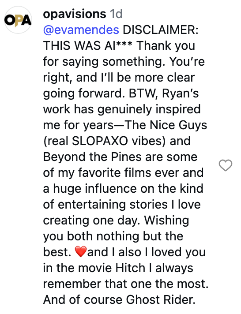The width and height of the screenshot is (241, 314).
Task: Click the 'Thank you' phrase in comment
Action: 166,46
